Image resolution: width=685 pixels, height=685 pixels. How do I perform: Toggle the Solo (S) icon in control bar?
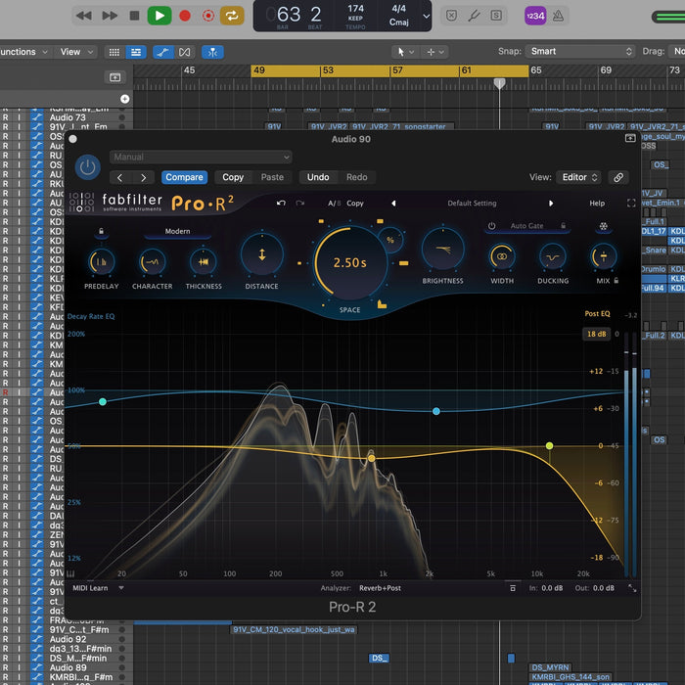coord(496,17)
